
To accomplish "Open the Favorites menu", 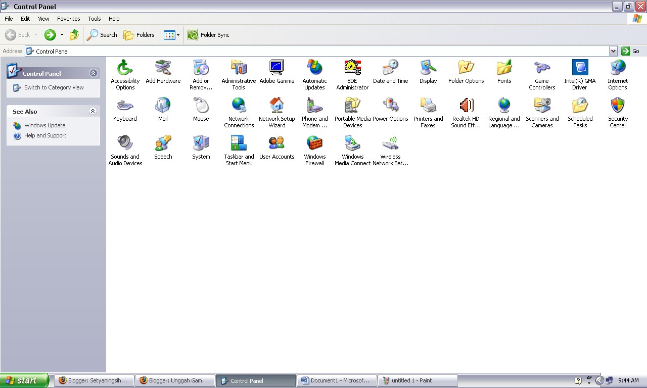I will (x=68, y=19).
